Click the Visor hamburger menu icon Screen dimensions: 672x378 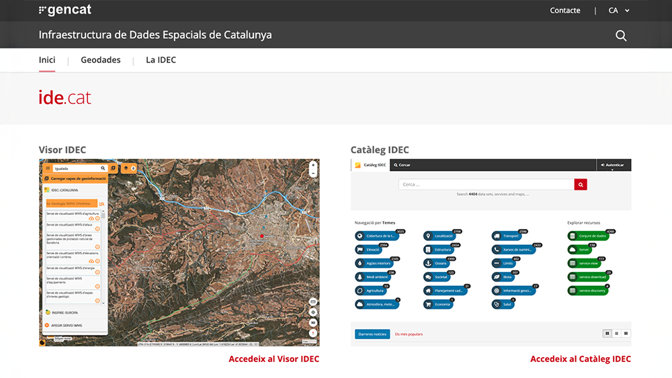click(48, 169)
